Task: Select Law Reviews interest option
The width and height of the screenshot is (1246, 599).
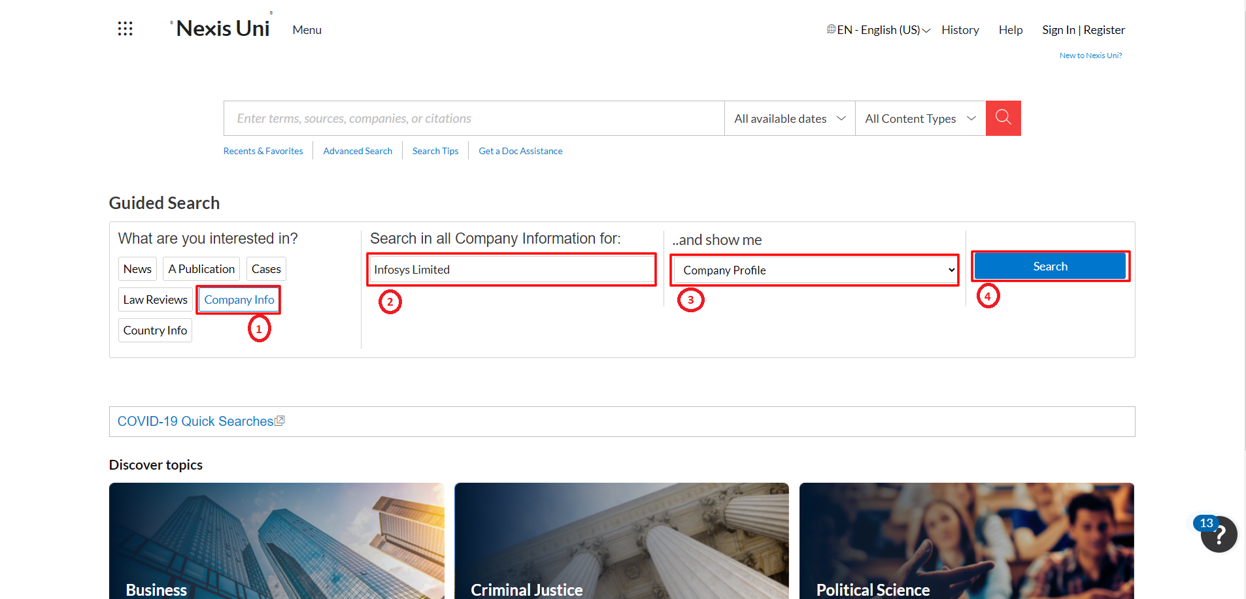Action: click(156, 300)
